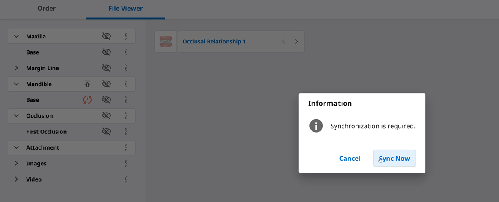Open three-dot menu for Attachment
Screen dimensions: 499x202
pyautogui.click(x=126, y=147)
